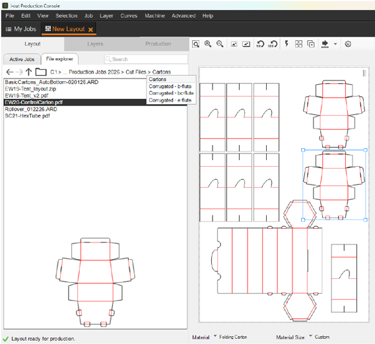The image size is (375, 344).
Task: Go back in file explorer
Action: coord(9,72)
